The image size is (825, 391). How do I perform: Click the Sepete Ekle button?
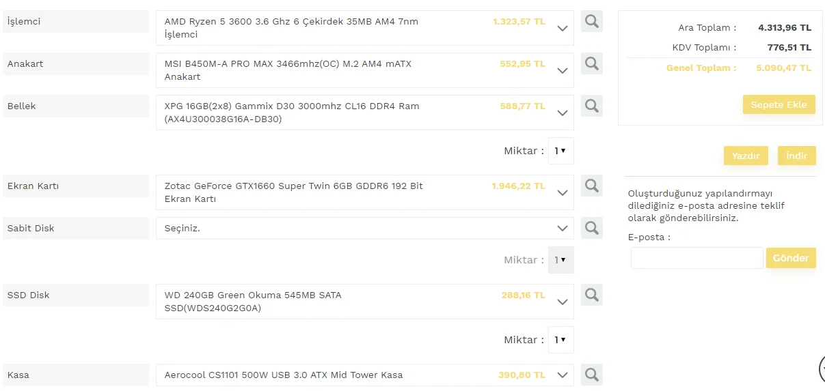779,104
